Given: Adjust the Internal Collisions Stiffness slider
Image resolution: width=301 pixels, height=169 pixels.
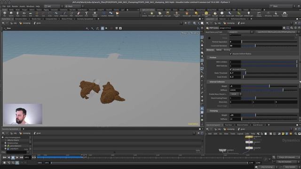Looking at the screenshot, I should tap(269, 90).
